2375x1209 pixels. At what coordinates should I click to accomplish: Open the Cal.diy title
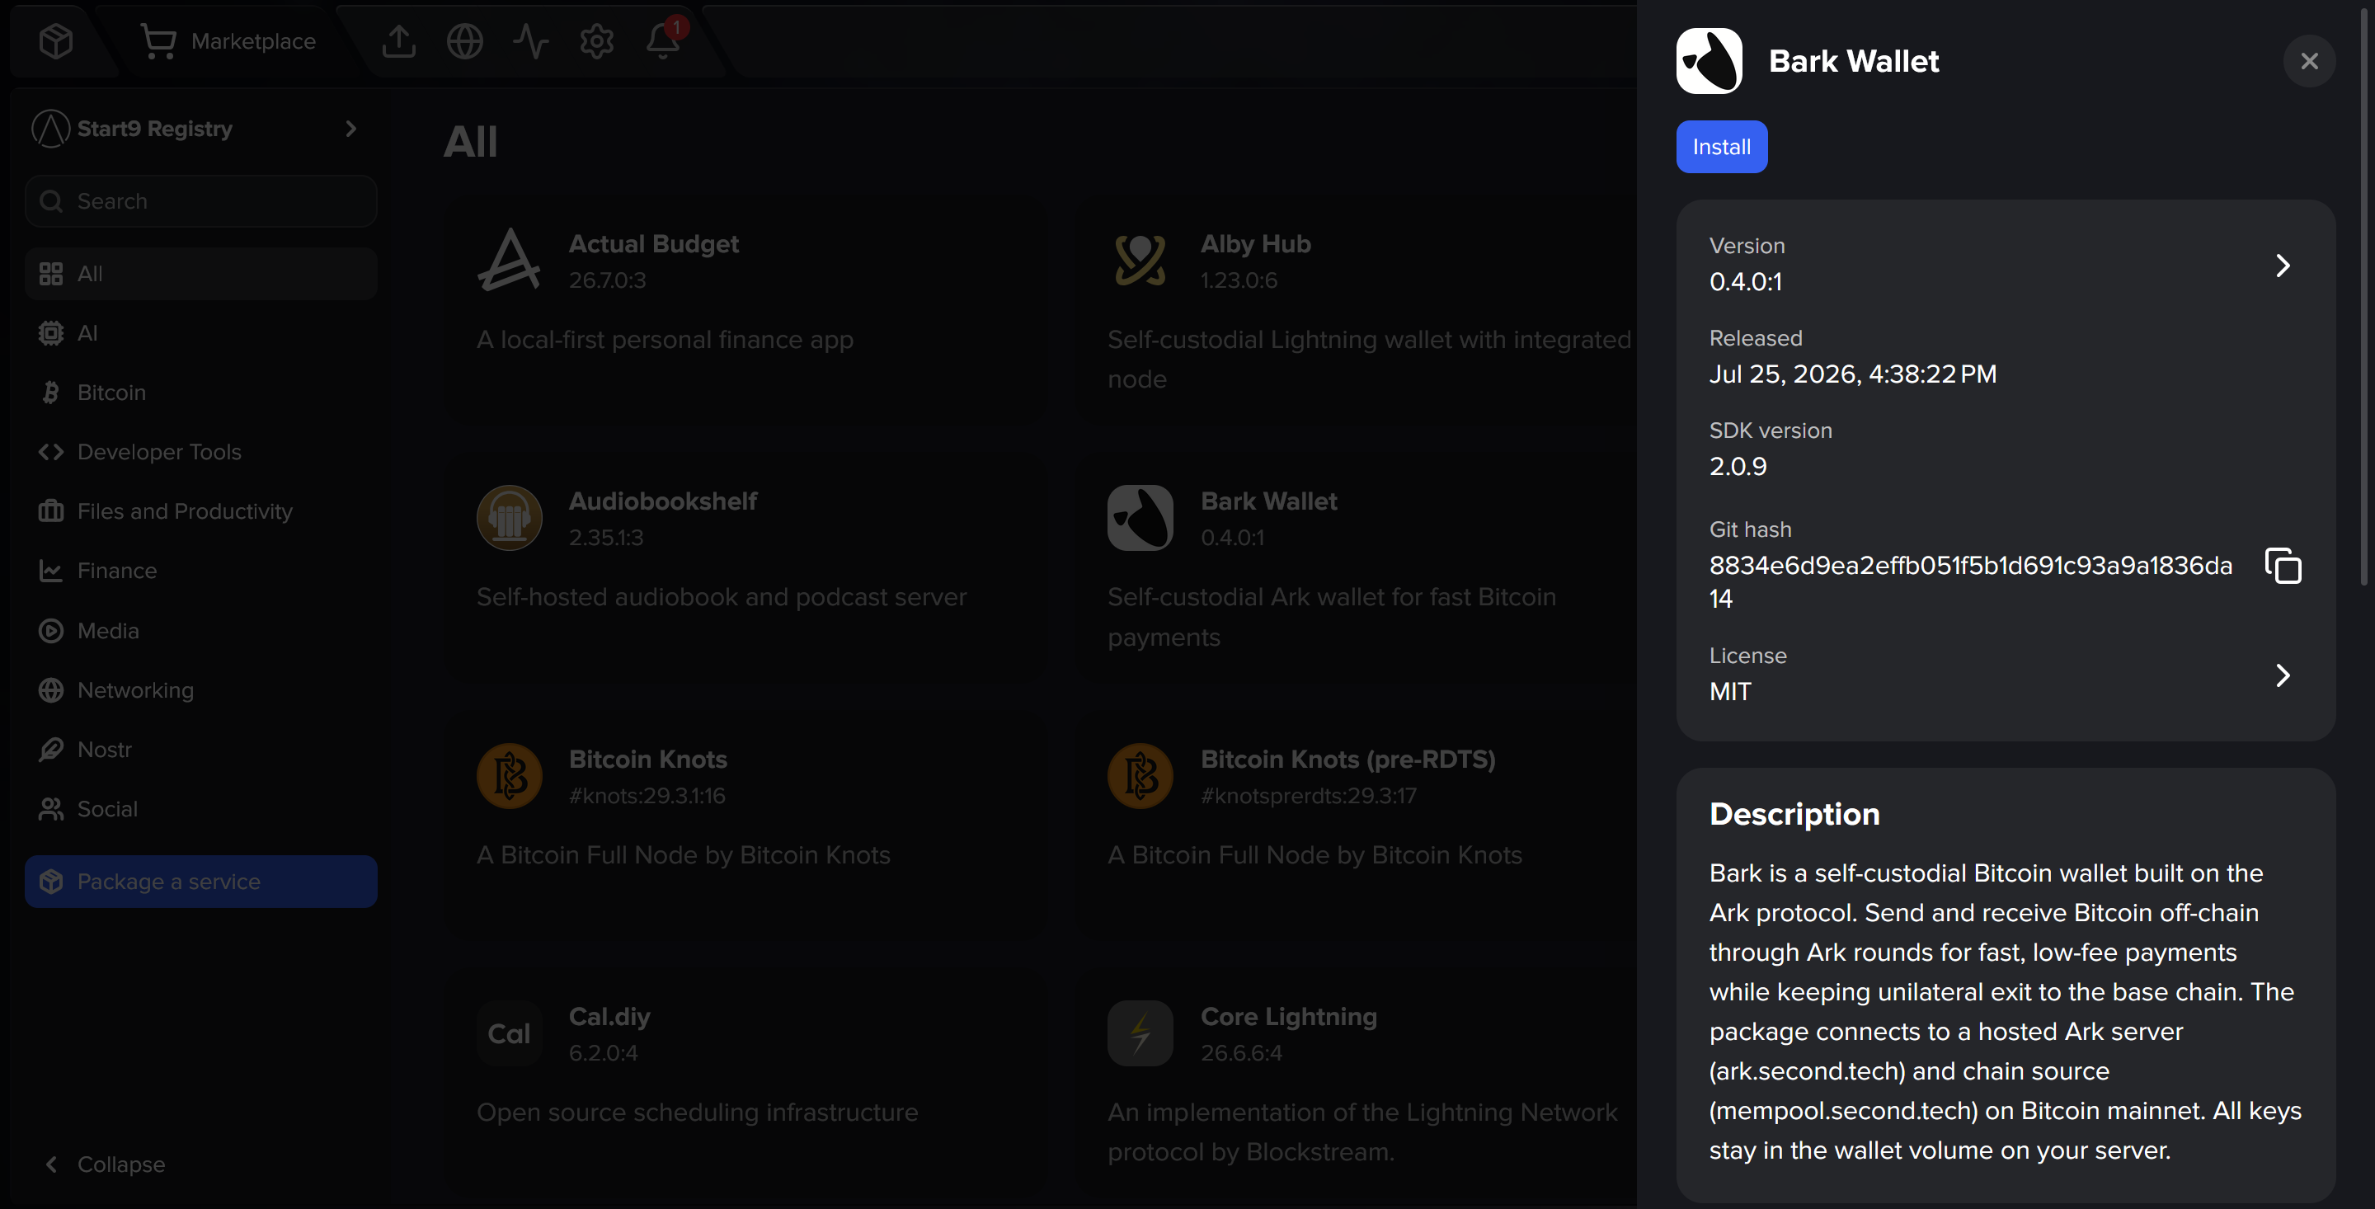point(609,1017)
